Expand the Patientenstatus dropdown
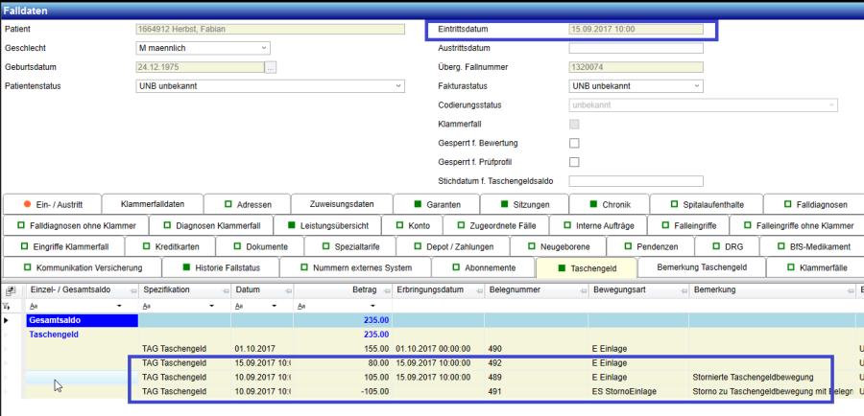This screenshot has height=416, width=864. pos(397,86)
